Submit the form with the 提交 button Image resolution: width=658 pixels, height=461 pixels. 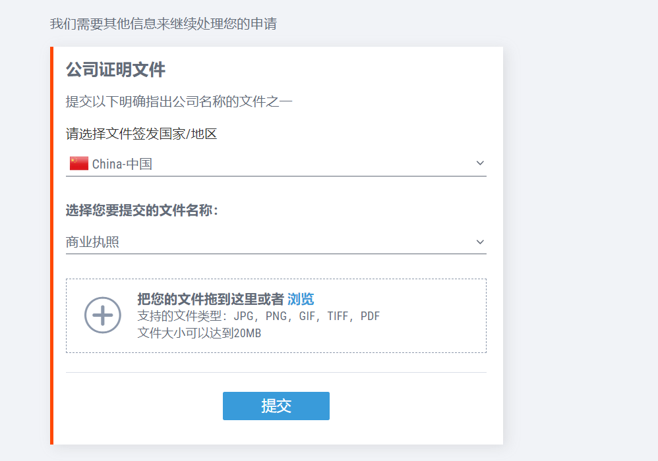point(276,406)
